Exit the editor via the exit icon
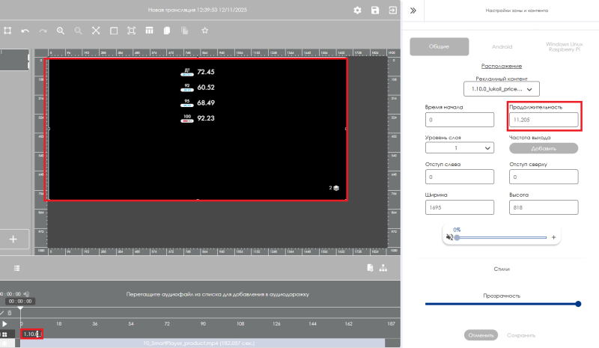Screen dimensions: 599x348 [392, 10]
